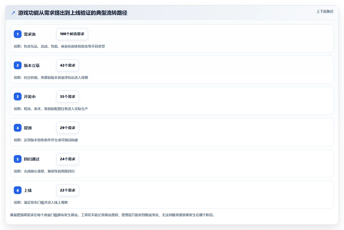Select the 上线 stage label
This screenshot has width=344, height=230.
point(28,190)
